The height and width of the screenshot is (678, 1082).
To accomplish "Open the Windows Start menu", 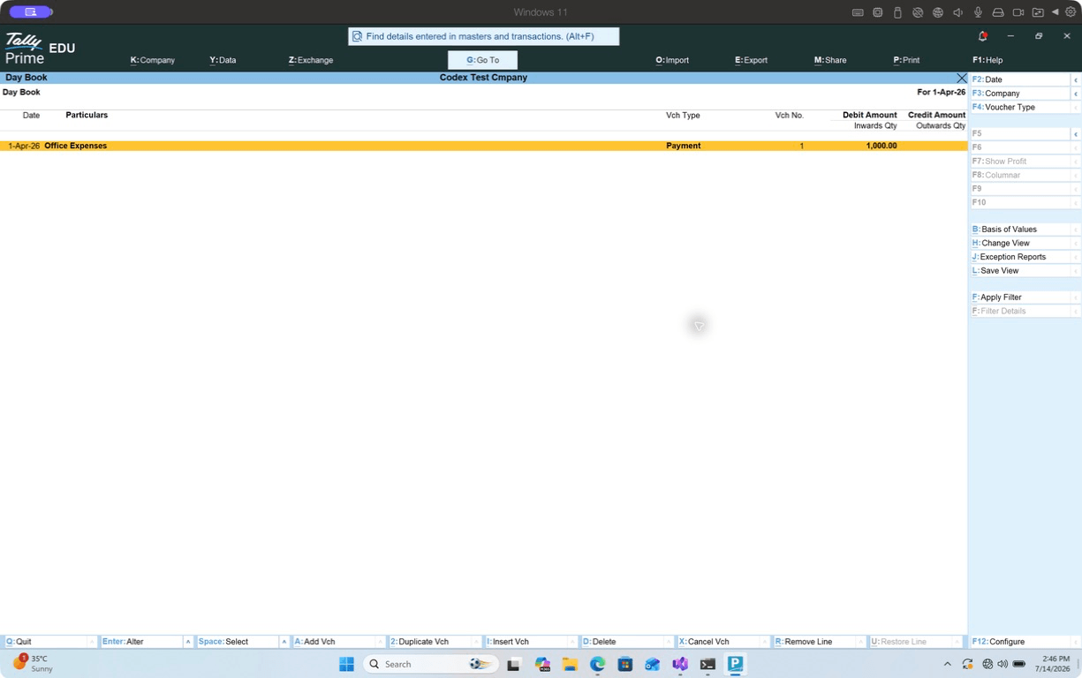I will [346, 664].
